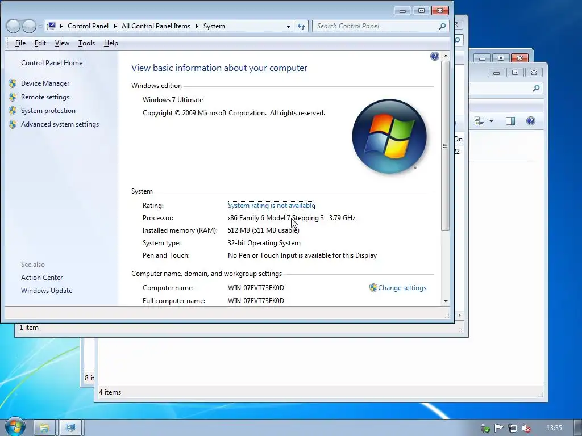This screenshot has height=436, width=582.
Task: Click System rating is not available link
Action: (271, 206)
